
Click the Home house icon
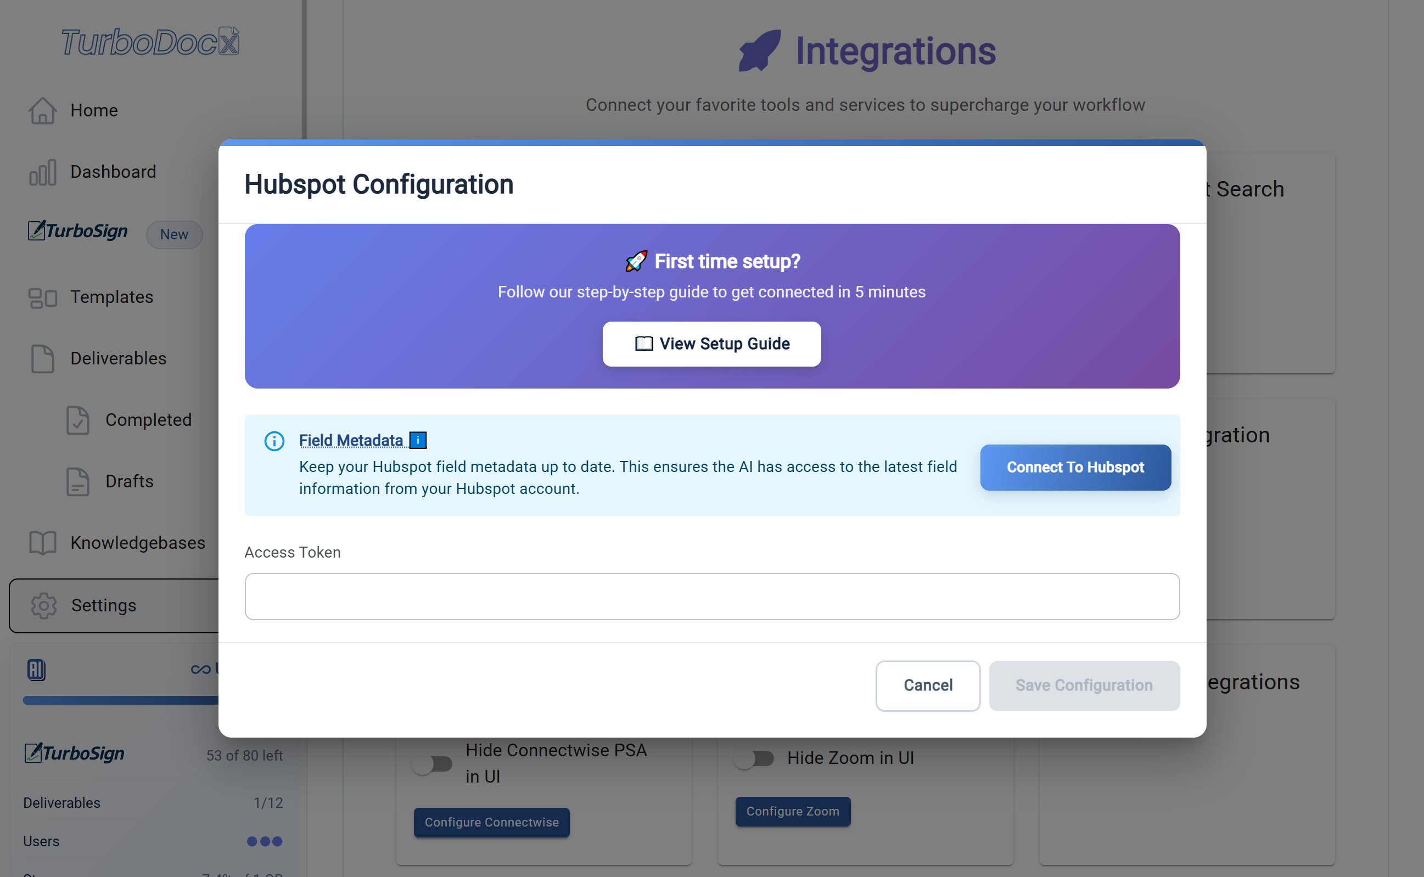tap(42, 110)
